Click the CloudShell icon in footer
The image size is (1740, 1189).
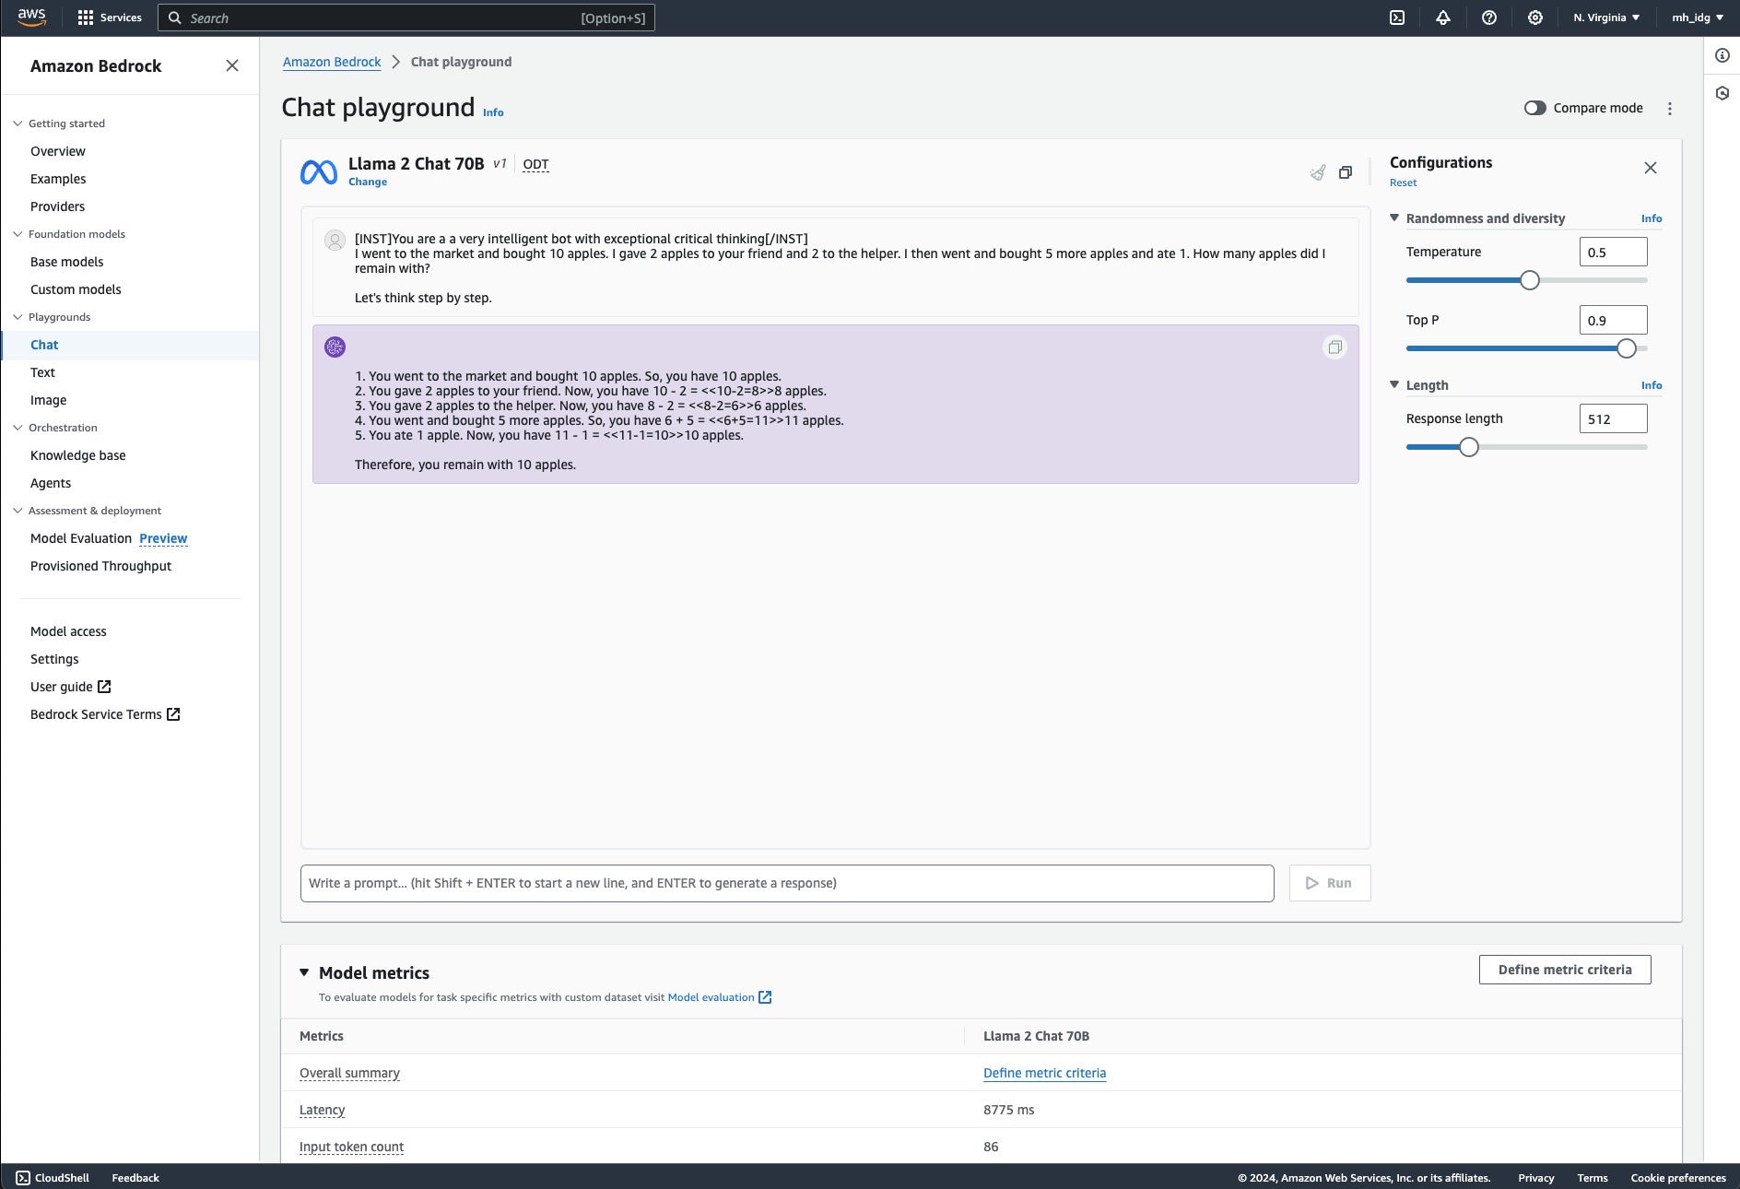pos(23,1178)
